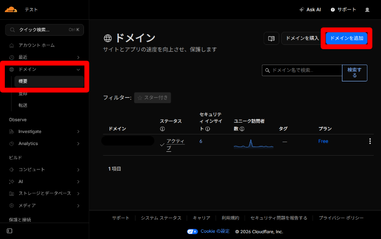This screenshot has width=381, height=239.
Task: Click the Analytics chart icon
Action: click(x=12, y=144)
